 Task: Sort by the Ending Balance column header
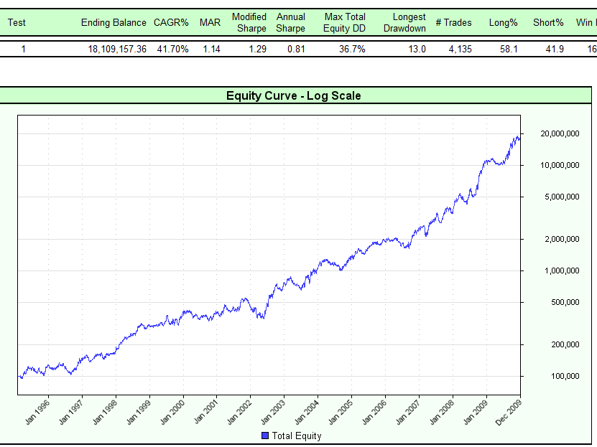[113, 22]
